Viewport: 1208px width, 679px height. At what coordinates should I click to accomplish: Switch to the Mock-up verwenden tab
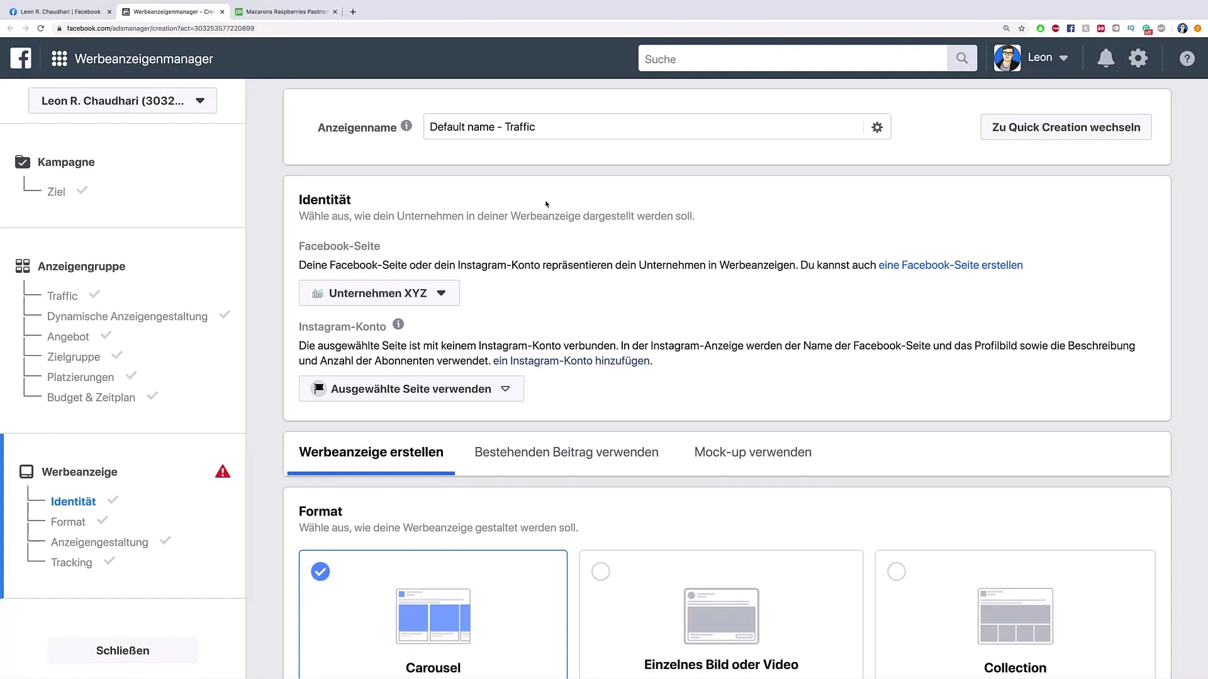pos(752,452)
